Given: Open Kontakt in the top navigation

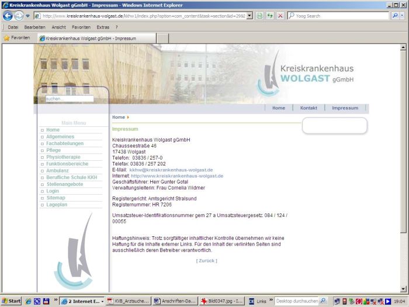Looking at the screenshot, I should click(x=309, y=108).
